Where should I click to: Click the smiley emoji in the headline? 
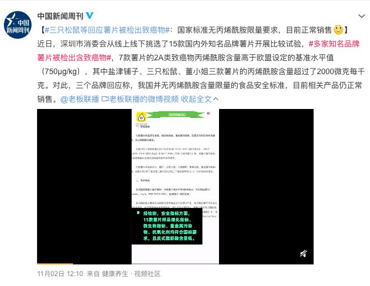(x=338, y=30)
